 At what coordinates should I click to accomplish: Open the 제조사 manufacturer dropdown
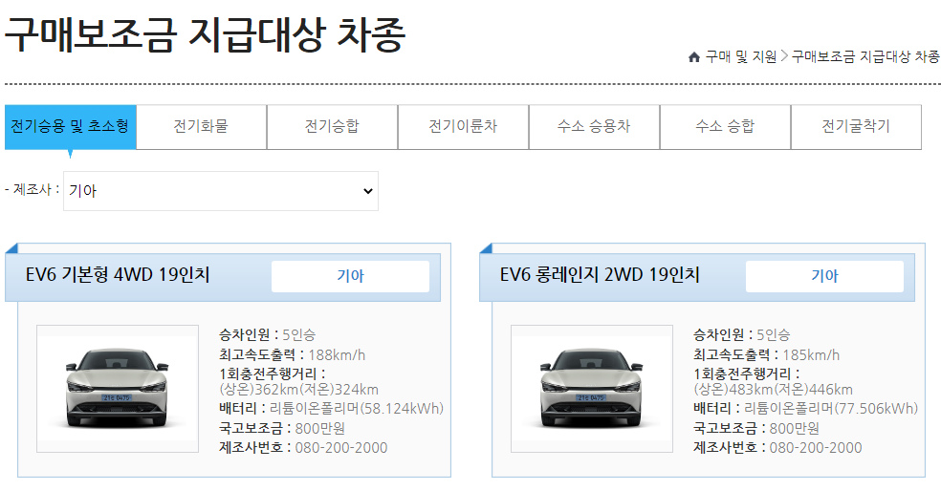pos(221,191)
